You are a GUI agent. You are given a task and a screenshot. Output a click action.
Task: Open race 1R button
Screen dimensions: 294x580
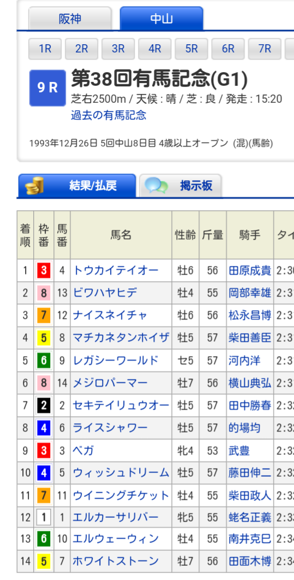[x=45, y=49]
